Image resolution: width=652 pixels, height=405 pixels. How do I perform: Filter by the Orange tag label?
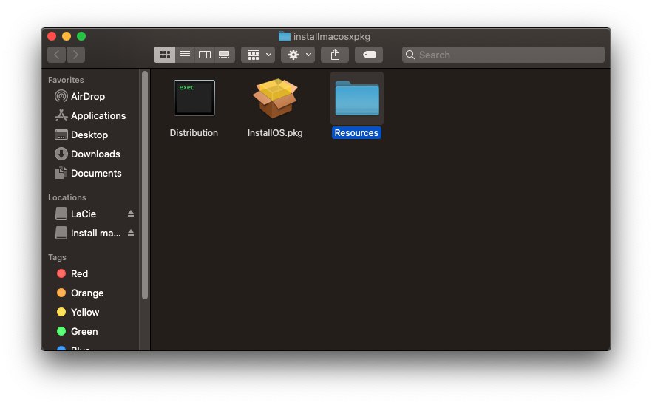87,293
